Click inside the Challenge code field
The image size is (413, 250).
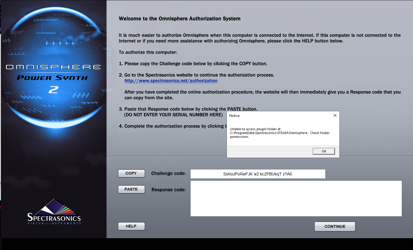258,174
